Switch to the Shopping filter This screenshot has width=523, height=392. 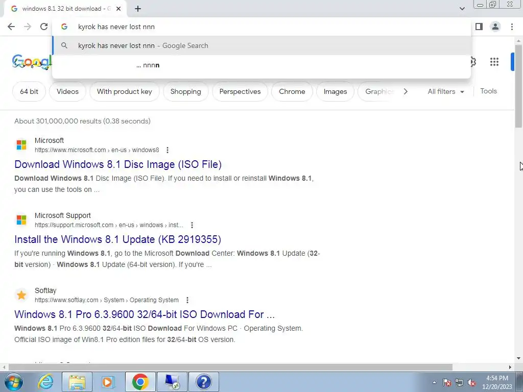(185, 91)
